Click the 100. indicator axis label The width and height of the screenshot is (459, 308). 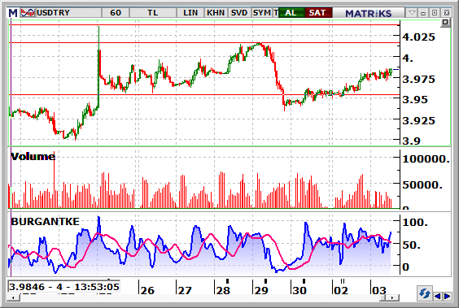pyautogui.click(x=415, y=223)
